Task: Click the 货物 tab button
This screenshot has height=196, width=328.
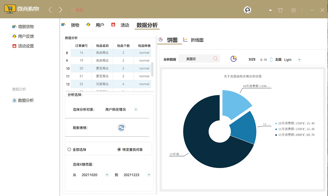Action: 75,25
